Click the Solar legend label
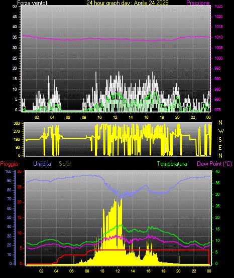 (65, 164)
